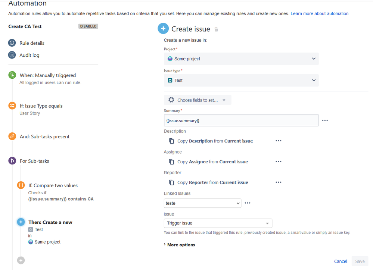
Task: Open Choose fields to set dropdown
Action: (198, 100)
